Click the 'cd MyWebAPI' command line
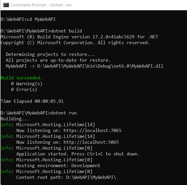Image resolution: width=187 pixels, height=185 pixels. tap(28, 19)
